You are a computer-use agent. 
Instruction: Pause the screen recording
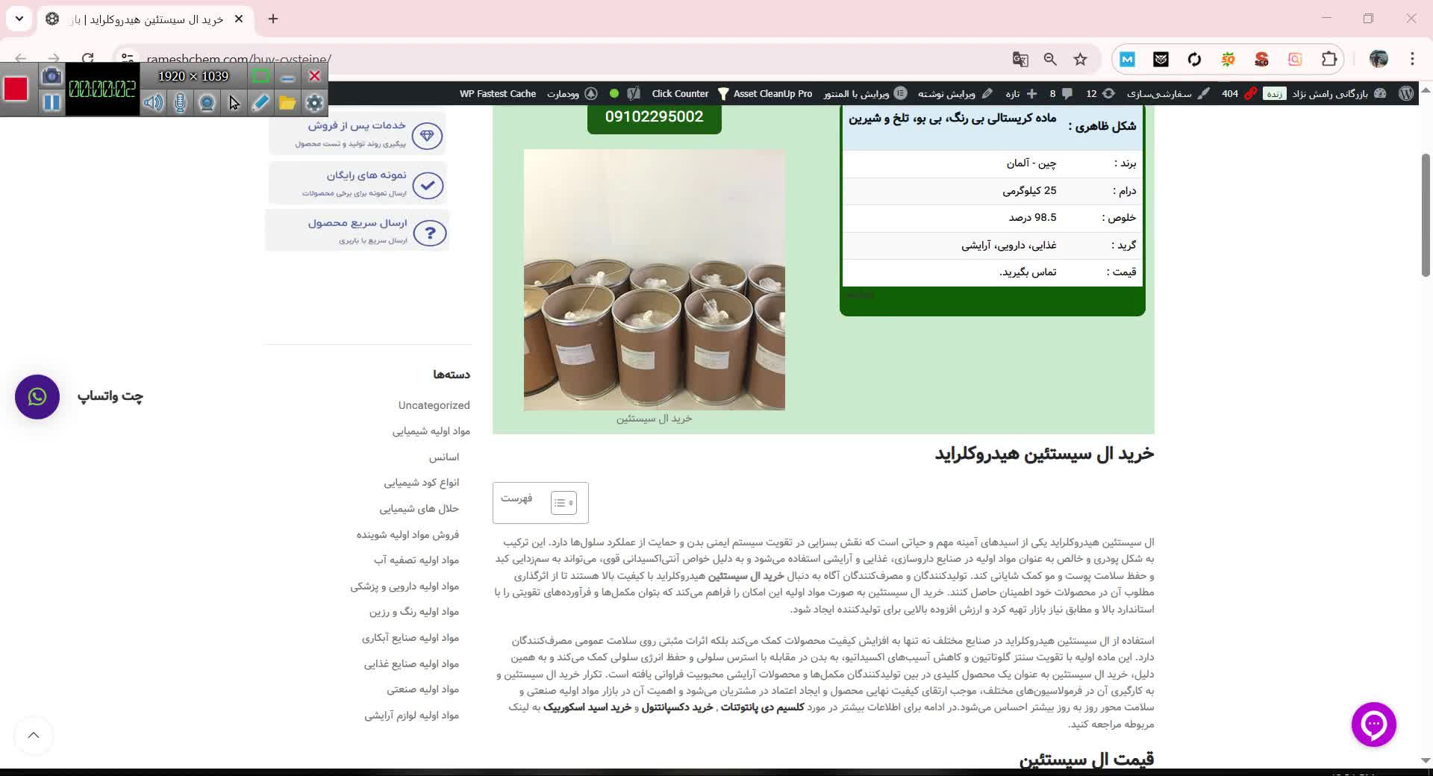[x=51, y=102]
